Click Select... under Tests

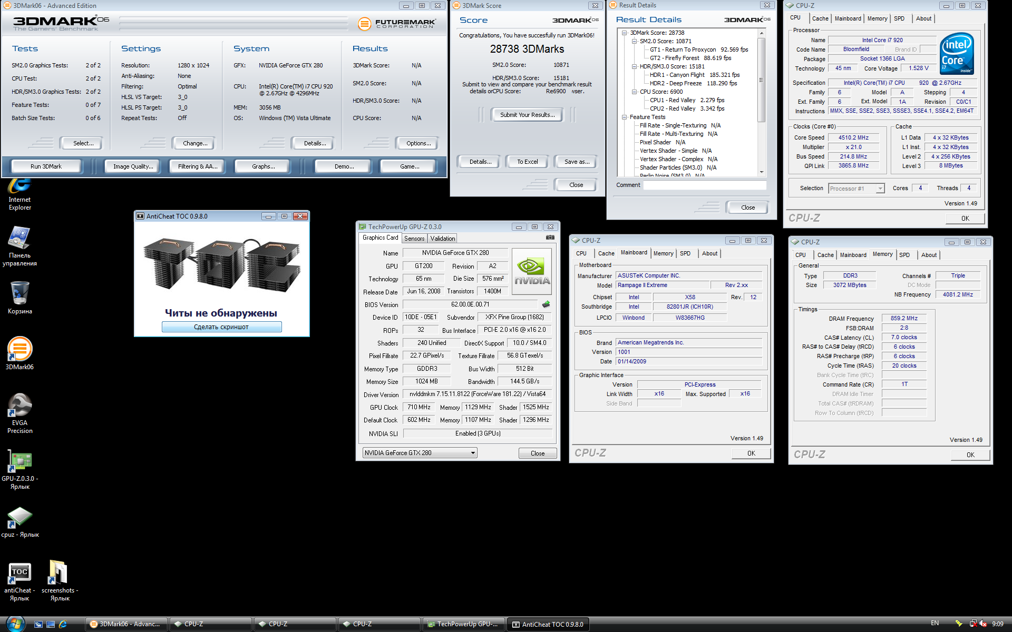click(83, 143)
